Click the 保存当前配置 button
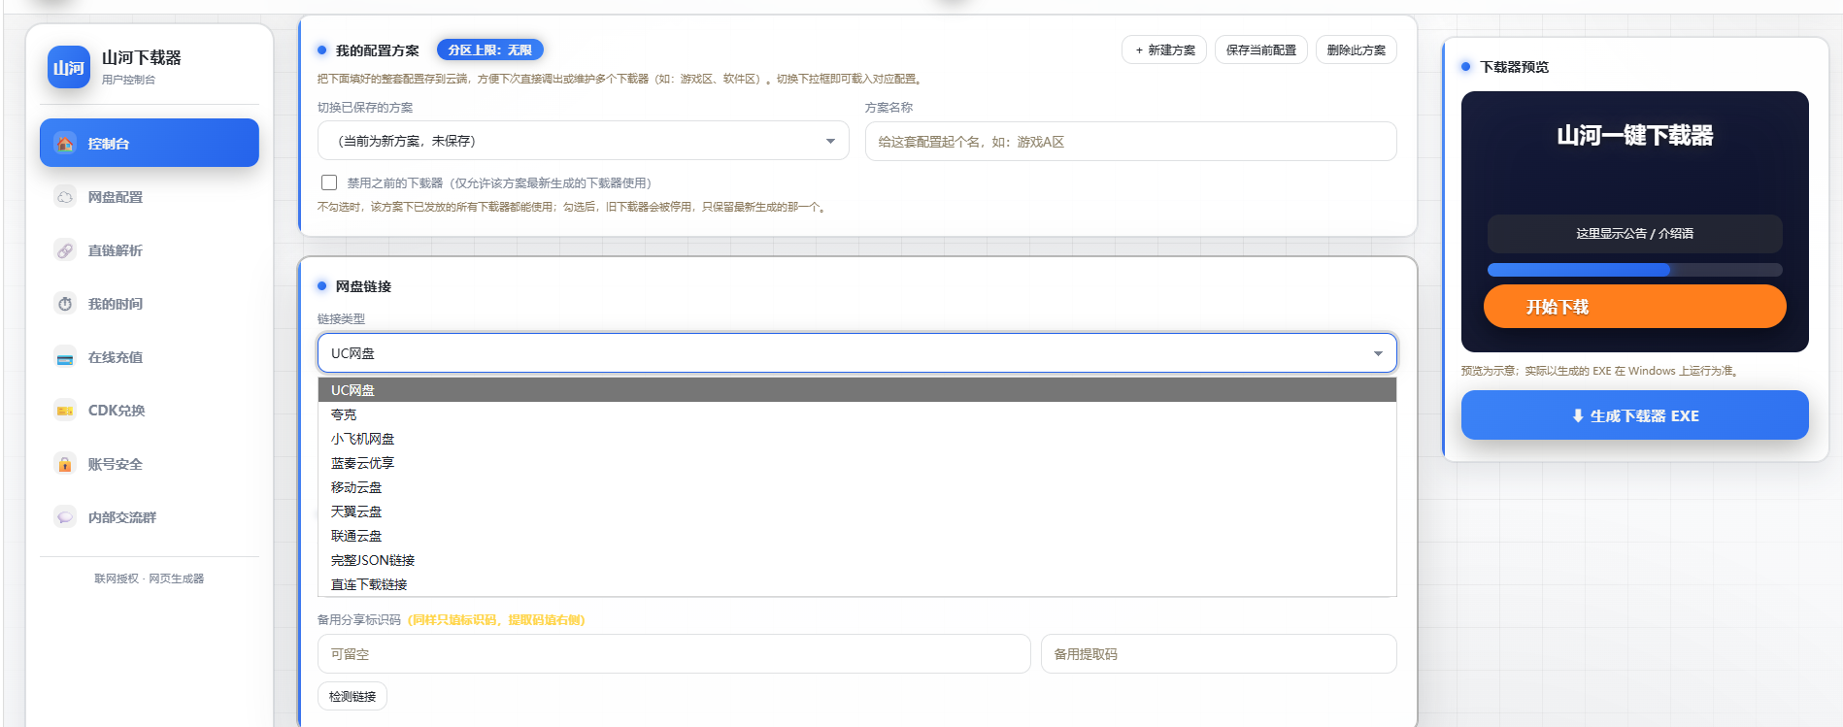The height and width of the screenshot is (727, 1843). 1261,50
